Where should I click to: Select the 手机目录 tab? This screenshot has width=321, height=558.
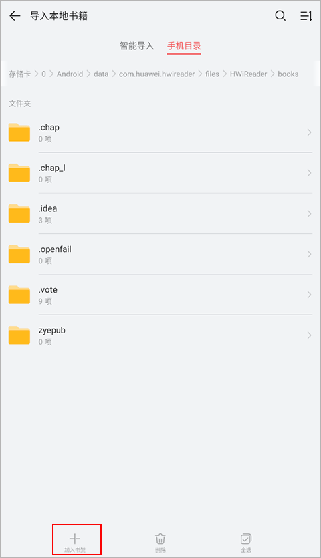(184, 46)
